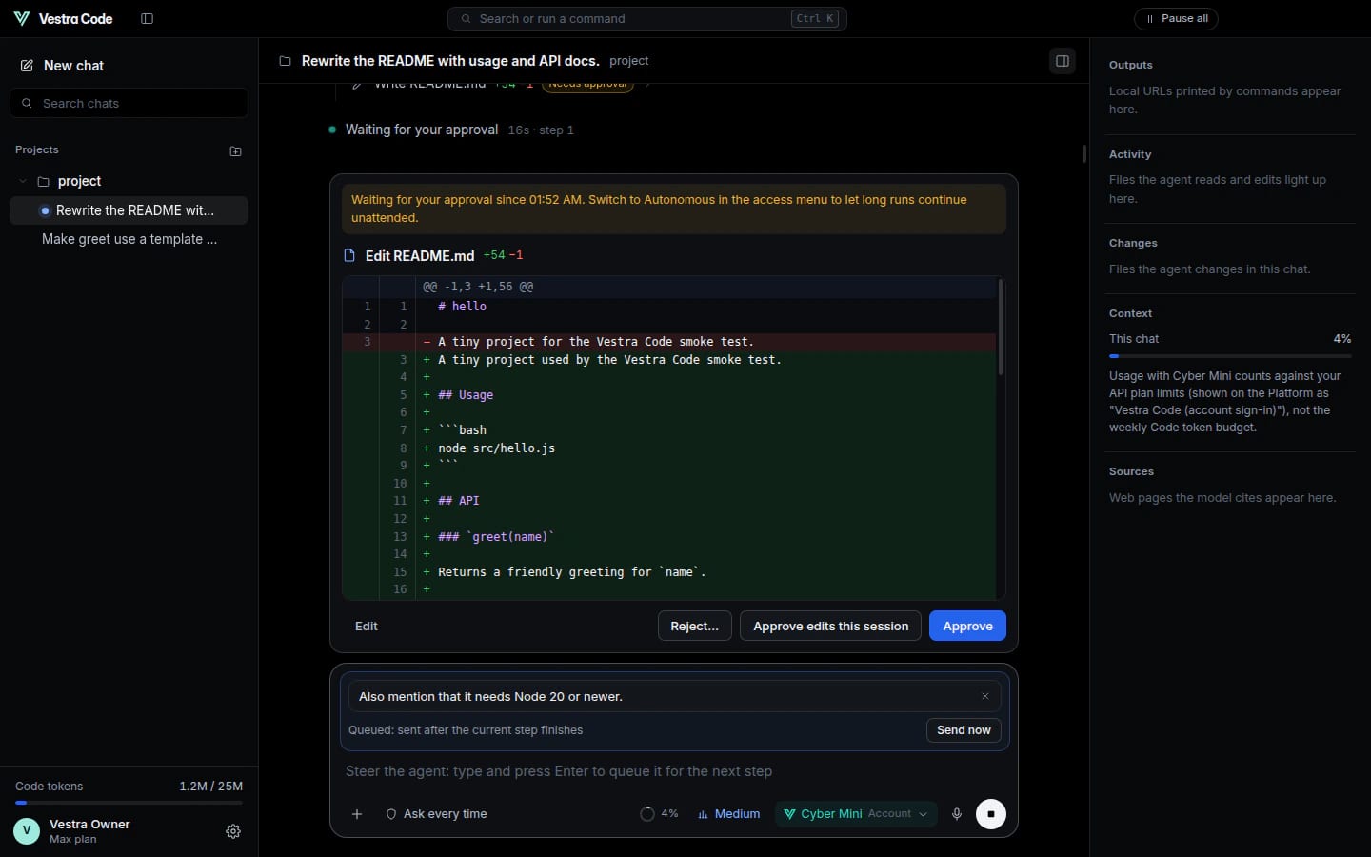Screen dimensions: 1371x857
Task: Click the Sources section heading
Action: tap(1131, 472)
